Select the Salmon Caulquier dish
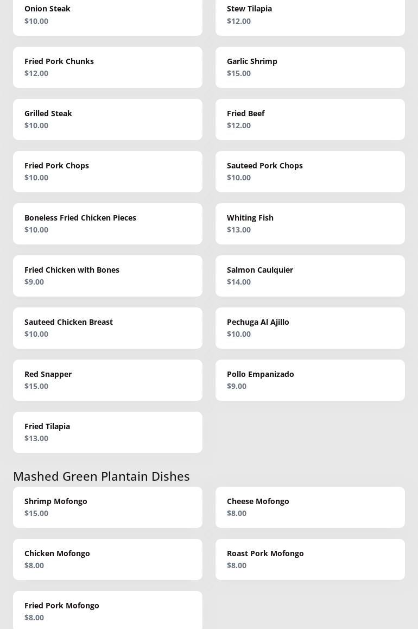The height and width of the screenshot is (629, 418). click(310, 276)
